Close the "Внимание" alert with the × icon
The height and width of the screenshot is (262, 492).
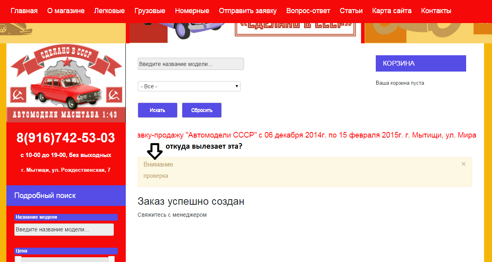click(x=463, y=164)
